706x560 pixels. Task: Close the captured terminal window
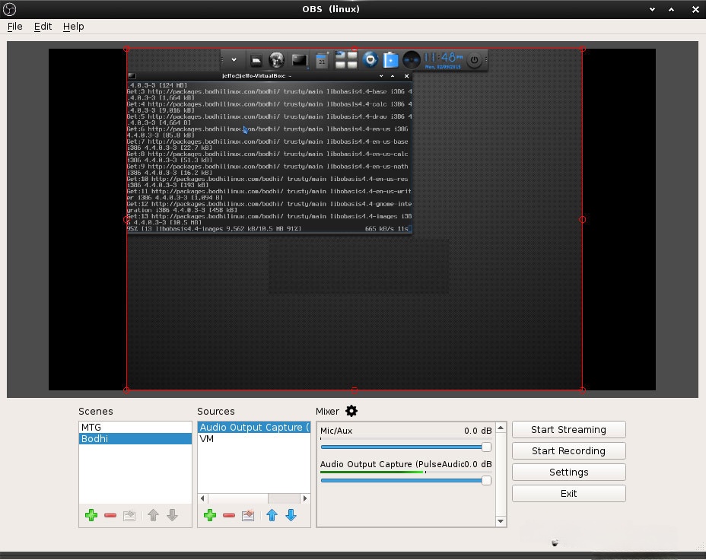point(406,76)
